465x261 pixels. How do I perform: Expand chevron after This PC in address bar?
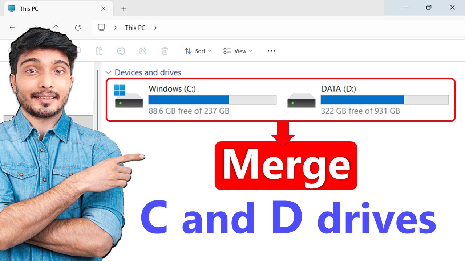(x=155, y=28)
